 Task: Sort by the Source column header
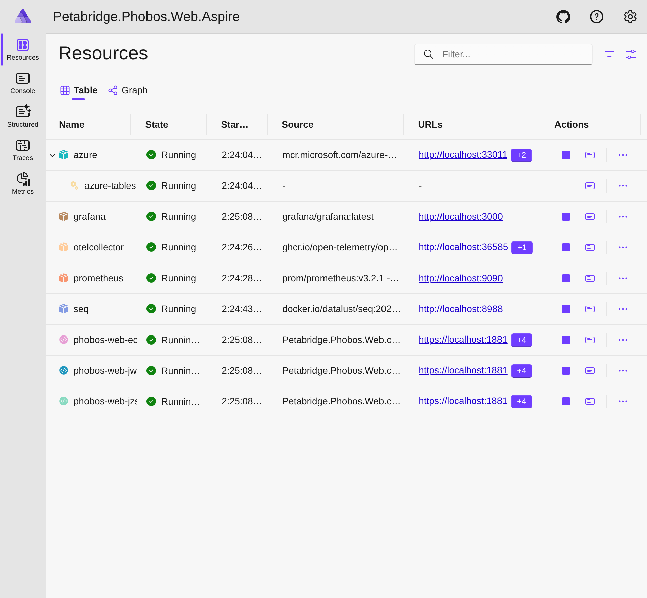click(297, 125)
